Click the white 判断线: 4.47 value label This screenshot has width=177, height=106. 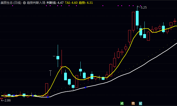point(55,3)
